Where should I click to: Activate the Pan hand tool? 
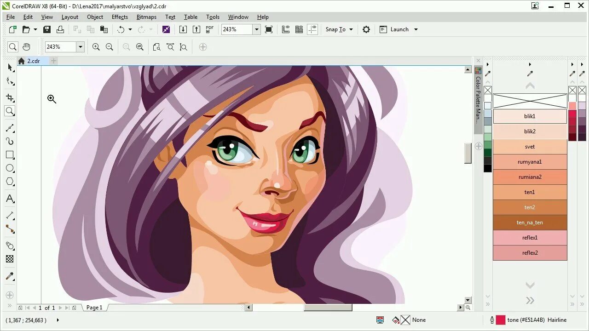pyautogui.click(x=26, y=47)
